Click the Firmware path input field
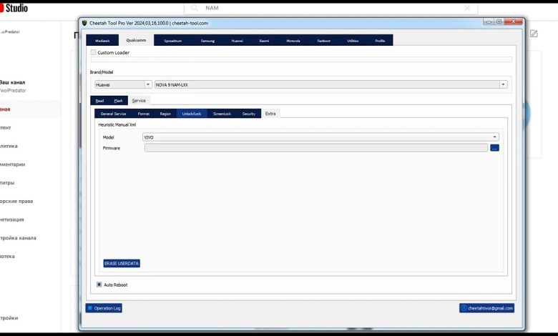The width and height of the screenshot is (558, 336). coord(315,148)
